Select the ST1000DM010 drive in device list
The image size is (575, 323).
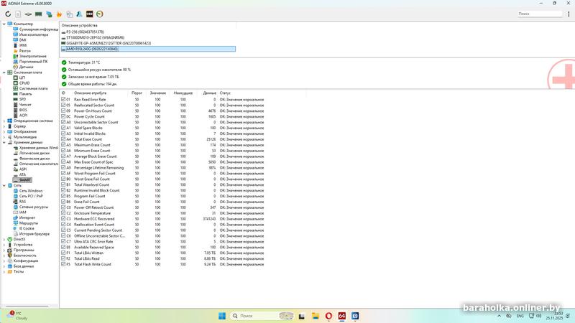pos(96,37)
